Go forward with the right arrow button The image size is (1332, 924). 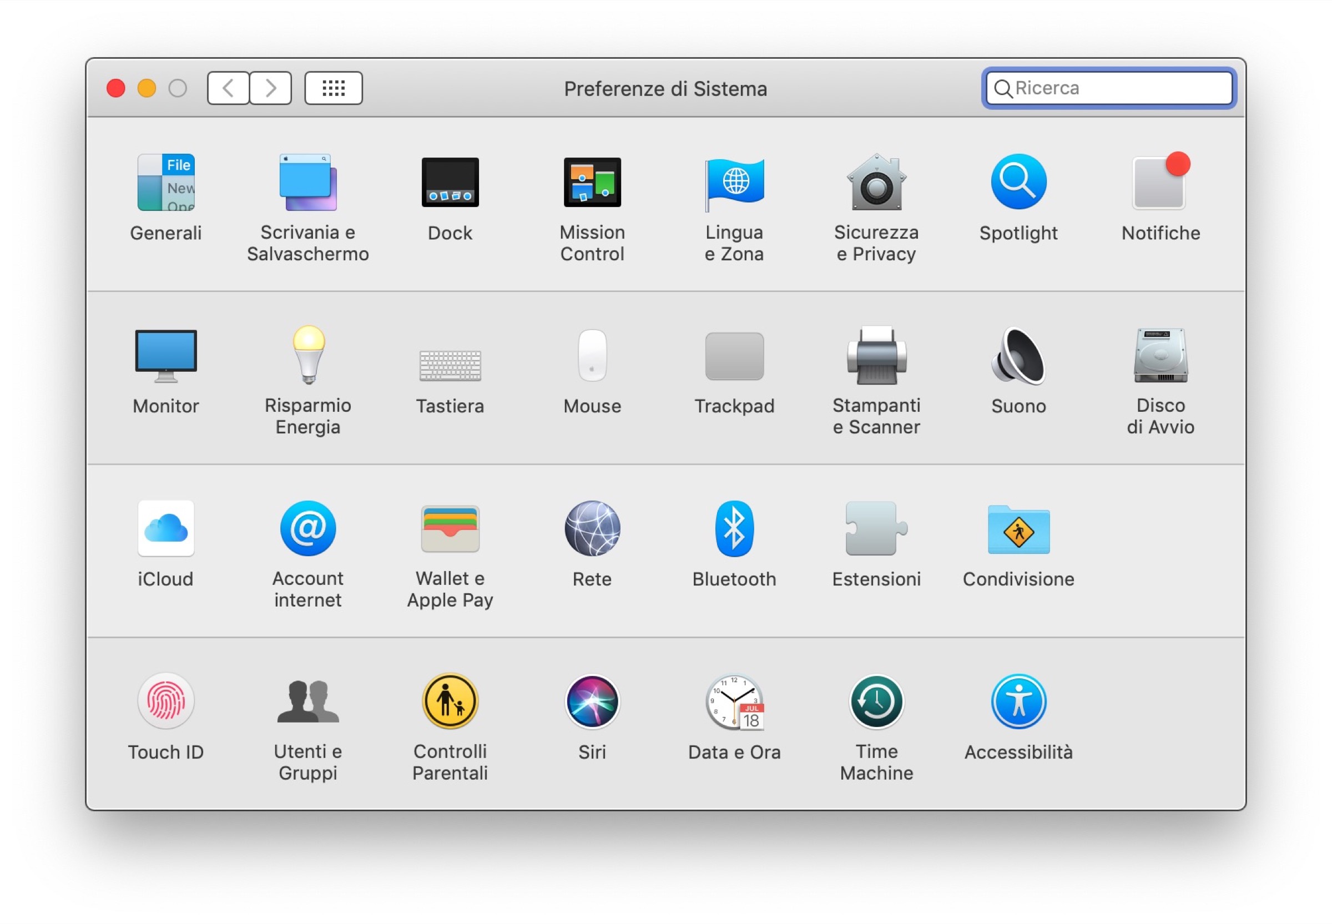pyautogui.click(x=270, y=88)
